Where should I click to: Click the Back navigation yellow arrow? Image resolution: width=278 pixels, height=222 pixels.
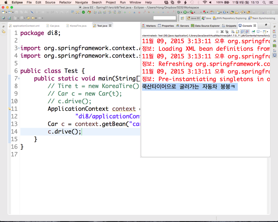33,18
